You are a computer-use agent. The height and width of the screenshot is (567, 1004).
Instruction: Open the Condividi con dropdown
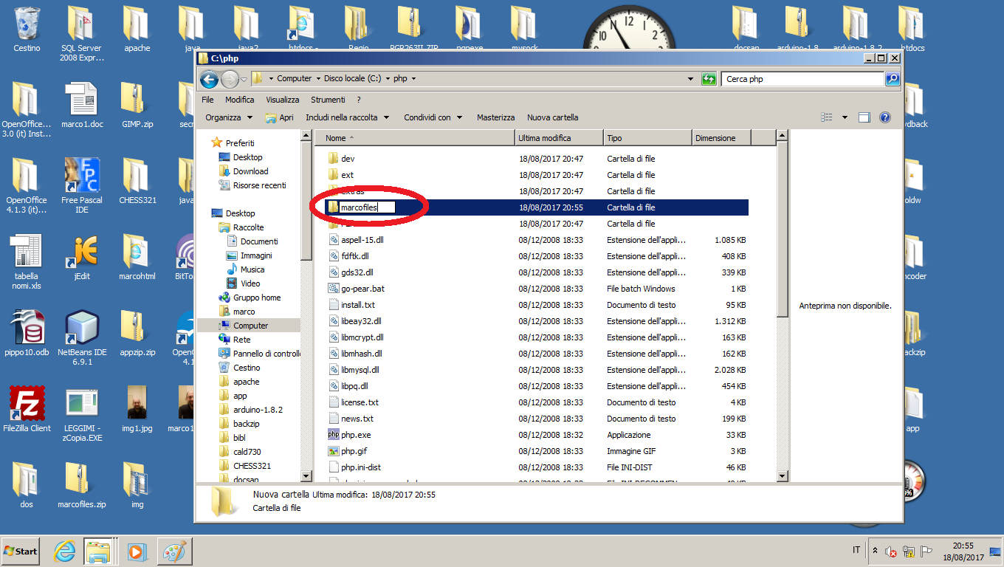[x=433, y=117]
